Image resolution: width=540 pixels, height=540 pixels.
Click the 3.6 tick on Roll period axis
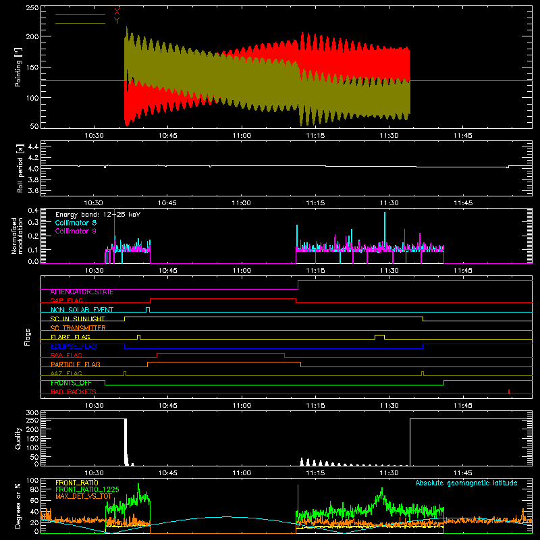[32, 190]
